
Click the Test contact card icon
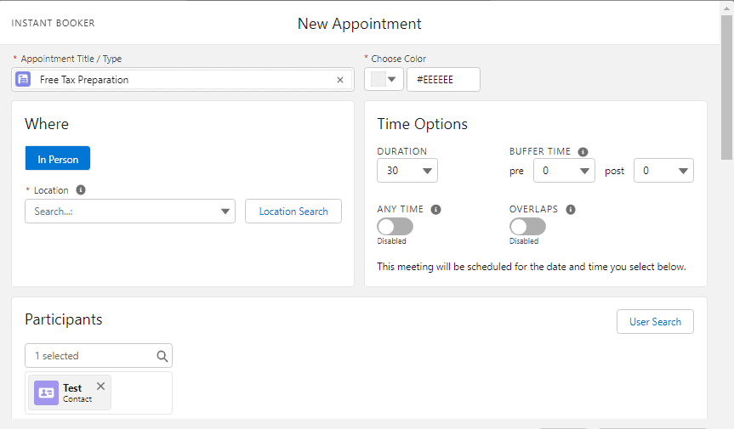(46, 392)
